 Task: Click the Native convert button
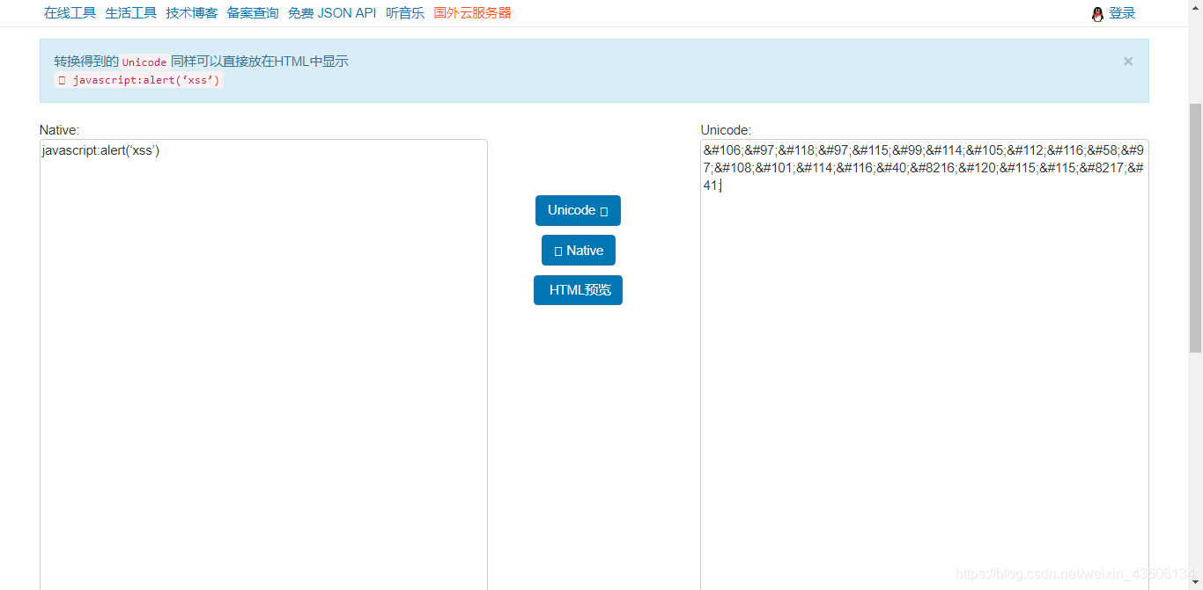tap(579, 251)
